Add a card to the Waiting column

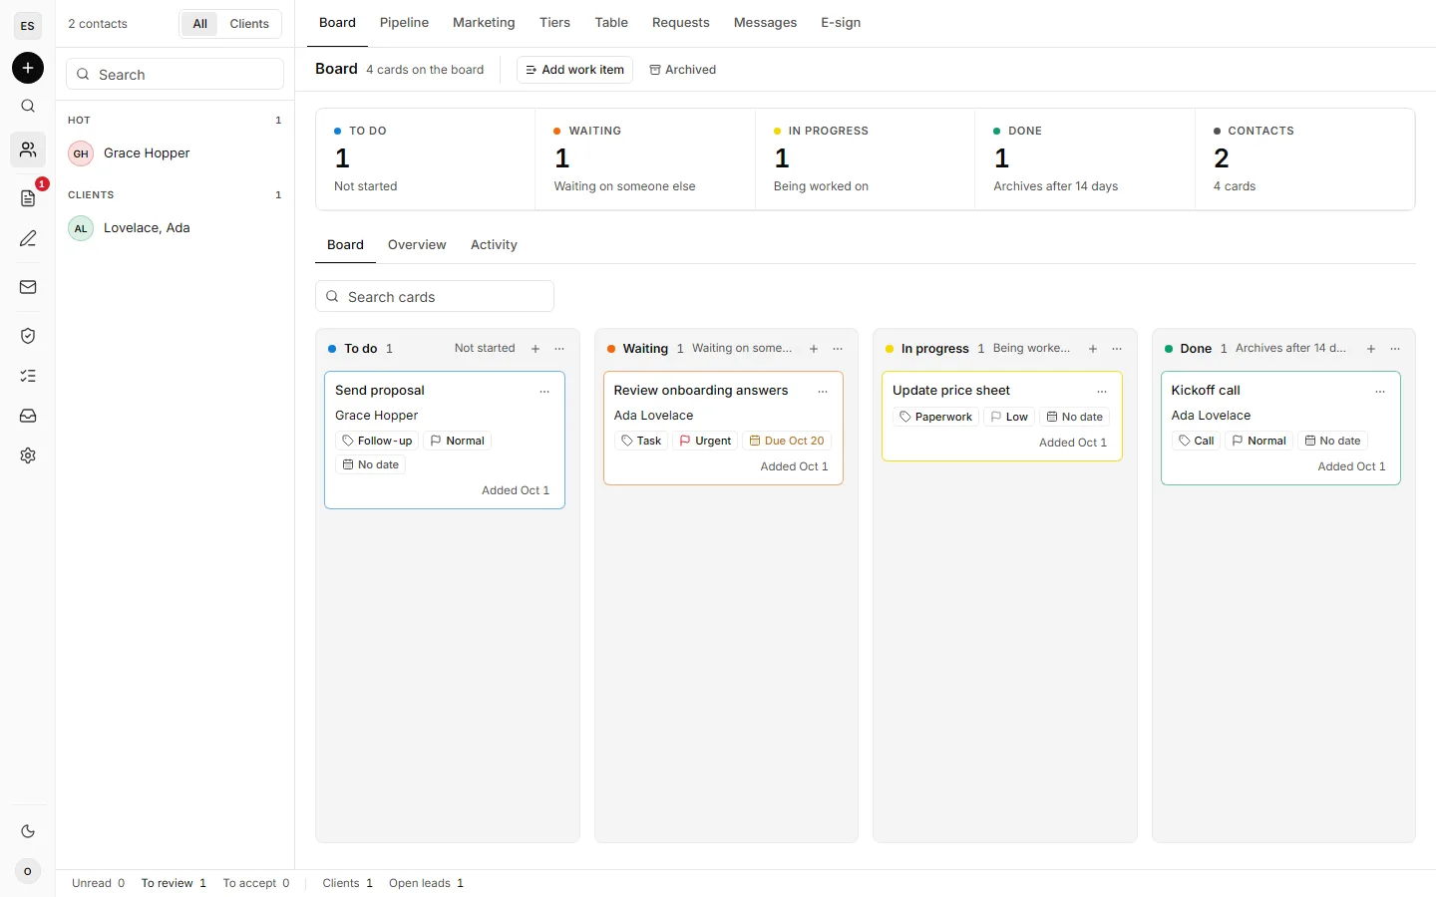814,349
